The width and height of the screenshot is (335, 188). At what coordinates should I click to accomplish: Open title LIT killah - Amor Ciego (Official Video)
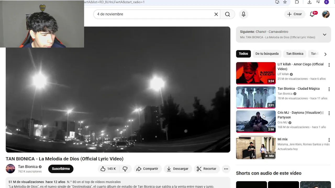[x=300, y=67]
